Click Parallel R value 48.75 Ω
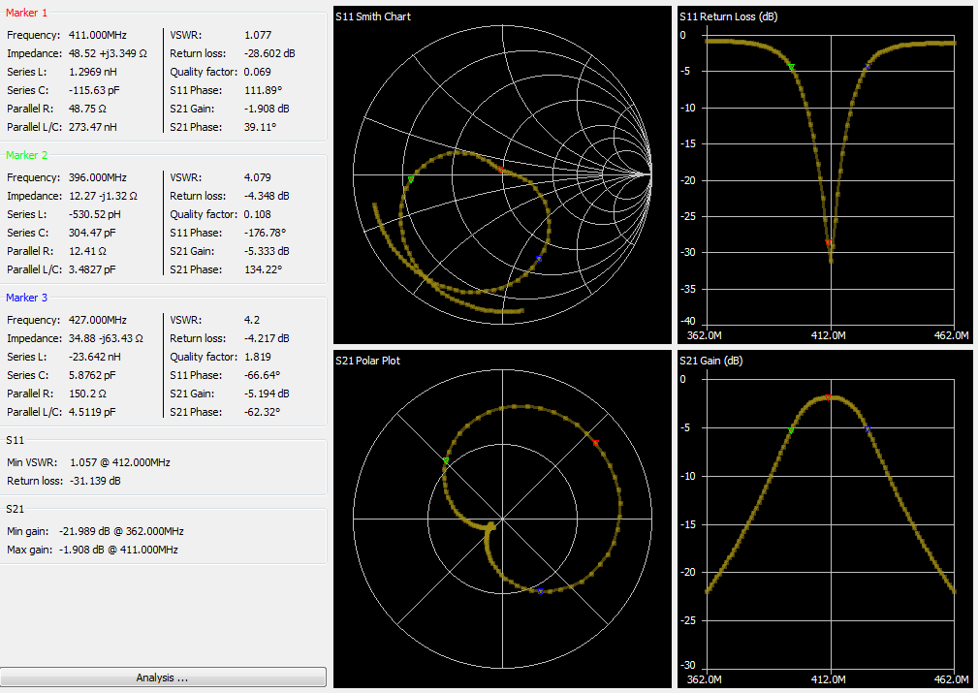Screen dimensions: 978x693 click(87, 108)
